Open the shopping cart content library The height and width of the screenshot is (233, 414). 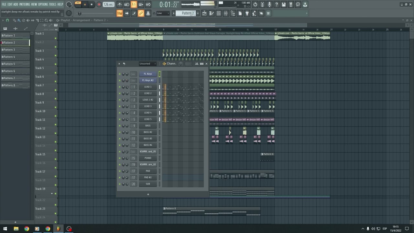(268, 13)
